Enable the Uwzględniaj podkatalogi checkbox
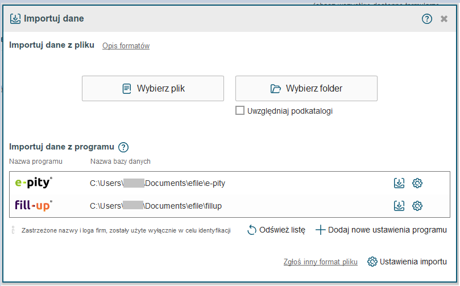 pyautogui.click(x=240, y=111)
